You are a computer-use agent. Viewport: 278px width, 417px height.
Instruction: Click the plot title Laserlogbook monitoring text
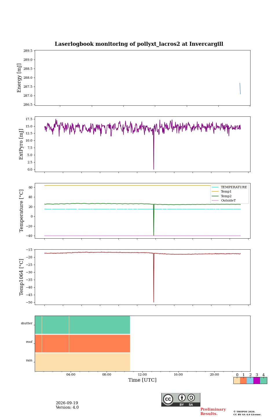point(139,44)
